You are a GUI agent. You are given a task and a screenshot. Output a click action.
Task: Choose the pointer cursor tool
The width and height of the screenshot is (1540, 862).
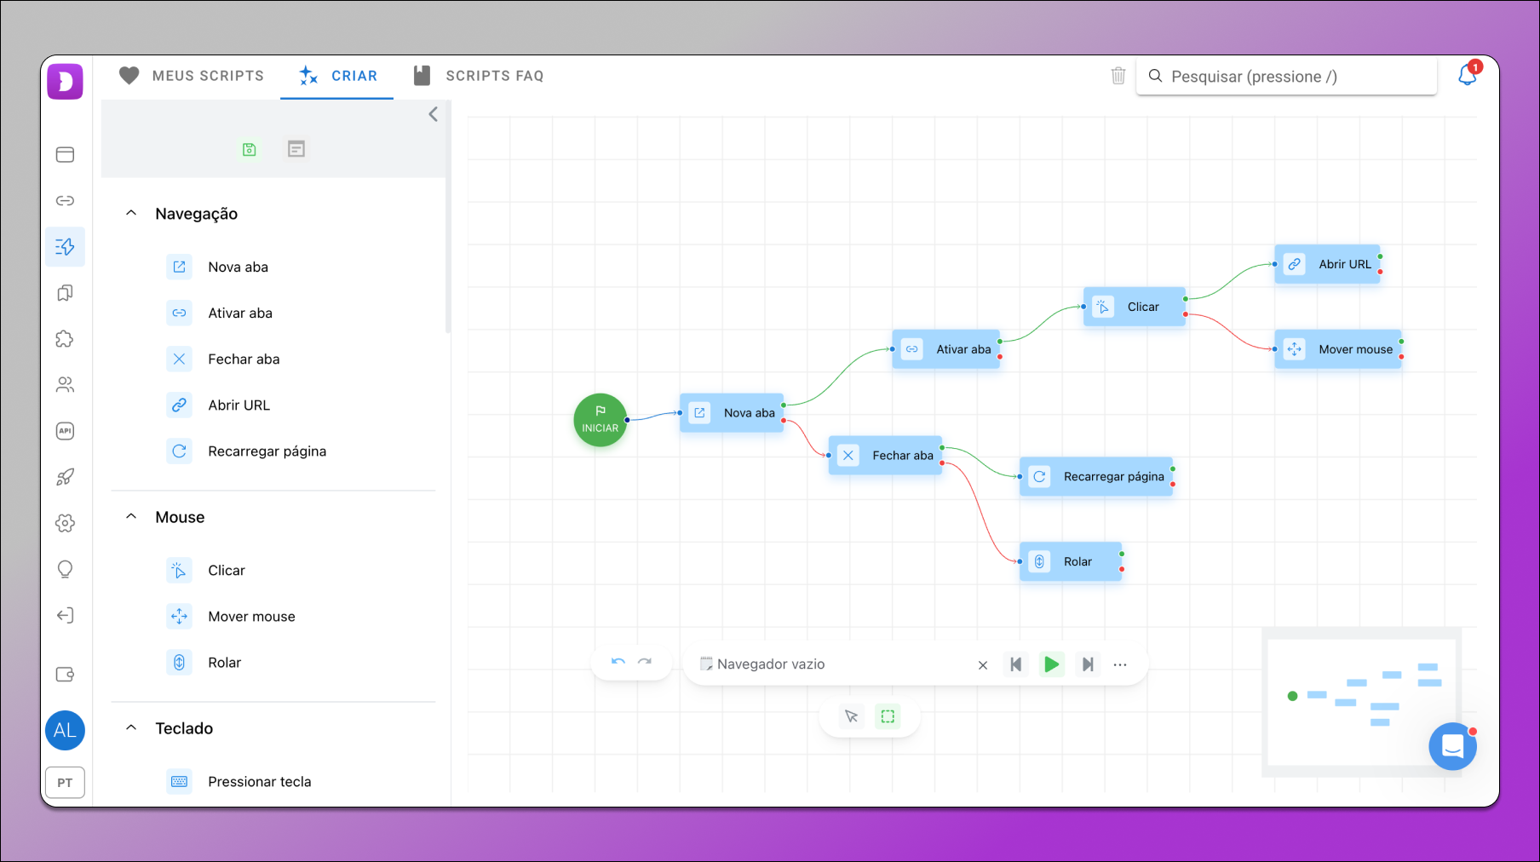click(851, 716)
